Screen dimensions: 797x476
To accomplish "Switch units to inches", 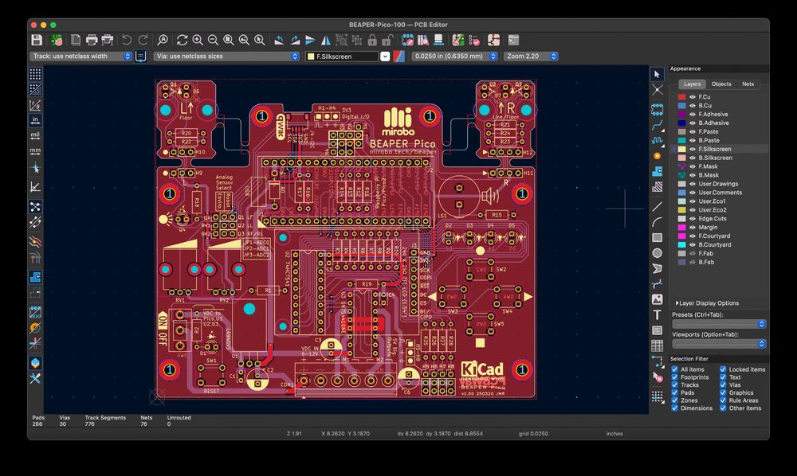I will [x=35, y=120].
